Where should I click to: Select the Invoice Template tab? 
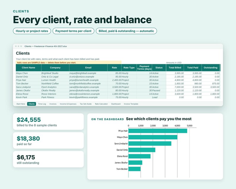[x=131, y=104]
